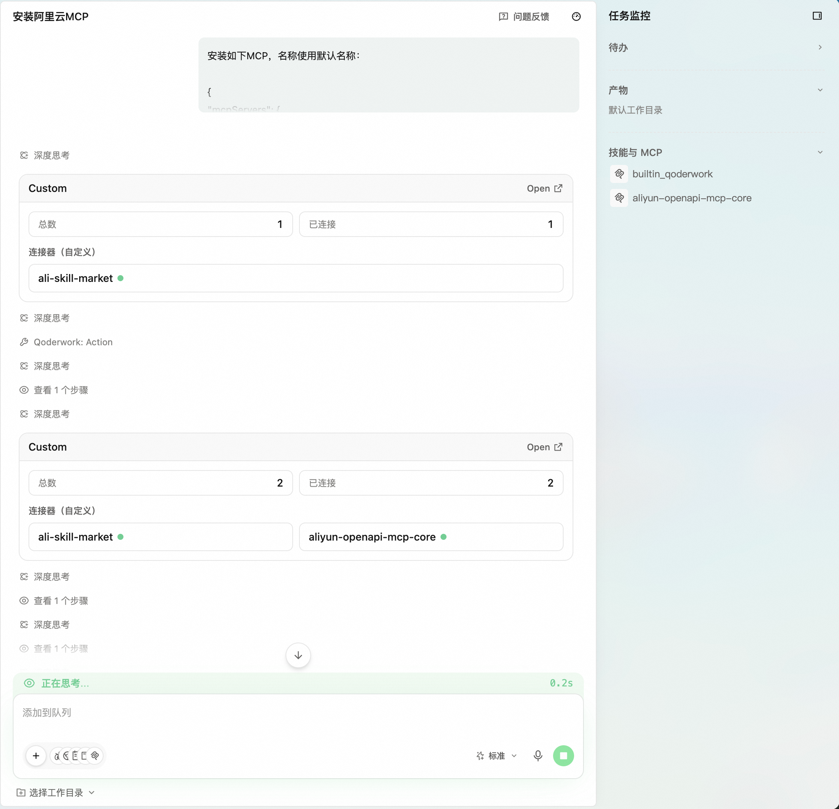Viewport: 839px width, 809px height.
Task: Select the aliyun-openapi-mcp-core connector chip
Action: 431,537
